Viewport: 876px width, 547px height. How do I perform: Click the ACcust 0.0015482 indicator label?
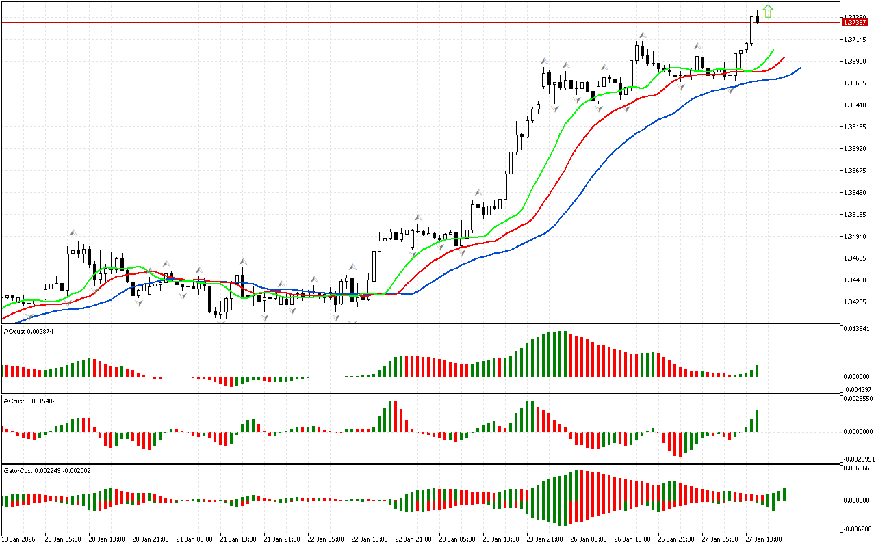tap(30, 401)
